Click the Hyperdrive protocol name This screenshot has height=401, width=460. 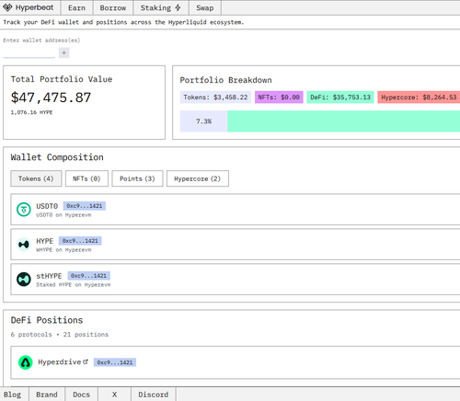pos(59,362)
